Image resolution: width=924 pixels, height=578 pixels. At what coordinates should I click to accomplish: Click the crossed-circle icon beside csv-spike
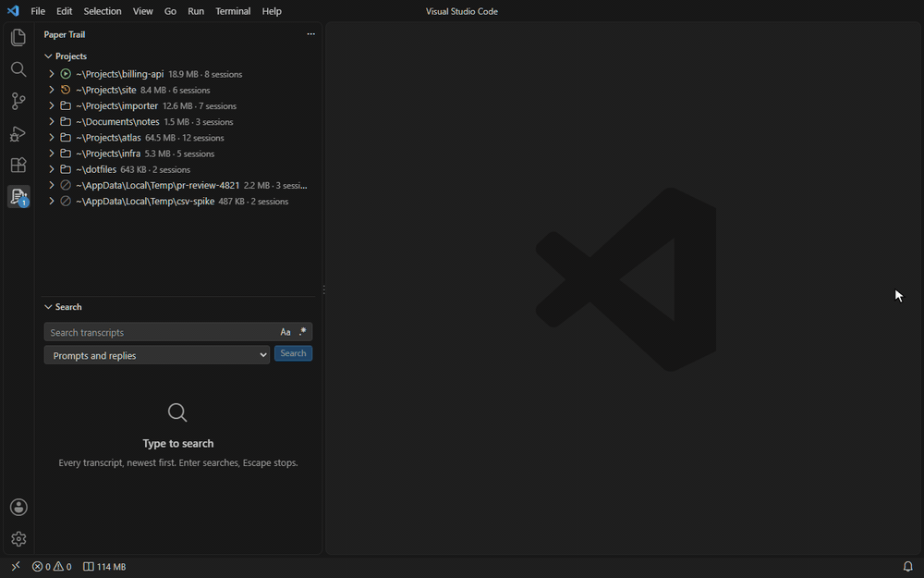coord(66,201)
